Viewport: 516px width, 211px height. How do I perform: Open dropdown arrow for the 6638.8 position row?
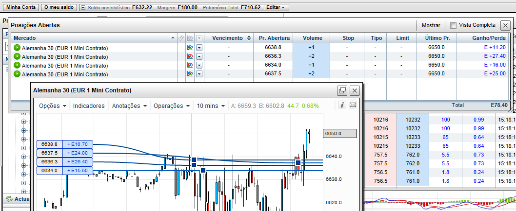pyautogui.click(x=199, y=48)
